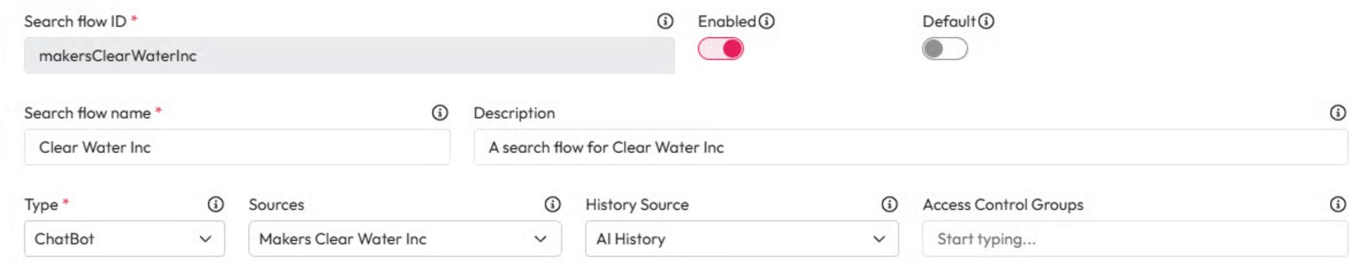The height and width of the screenshot is (277, 1367).
Task: Show info for the Description field
Action: pos(1337,113)
